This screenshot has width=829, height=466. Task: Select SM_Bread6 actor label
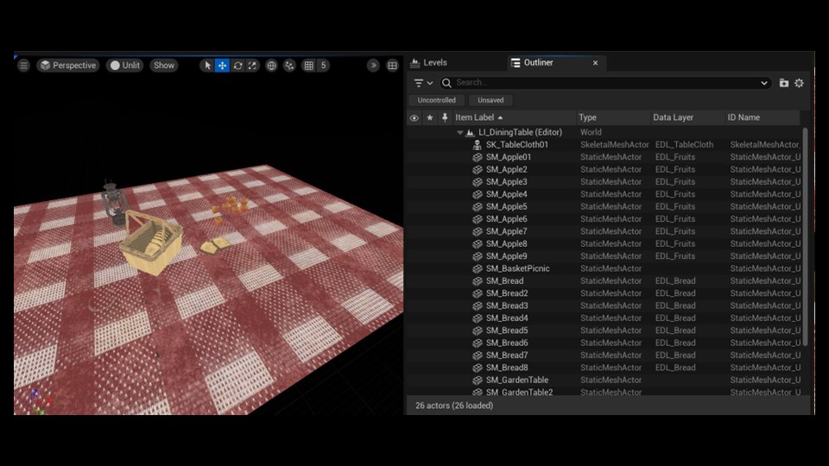pos(507,343)
